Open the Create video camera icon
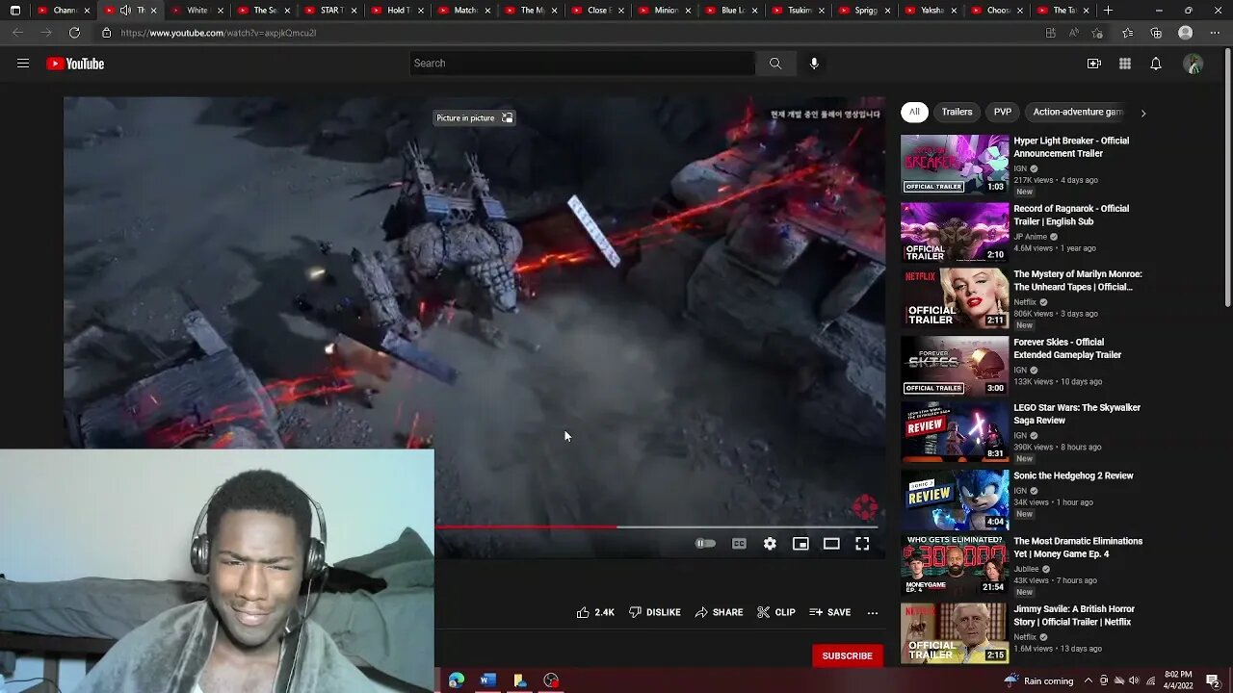 [1094, 64]
